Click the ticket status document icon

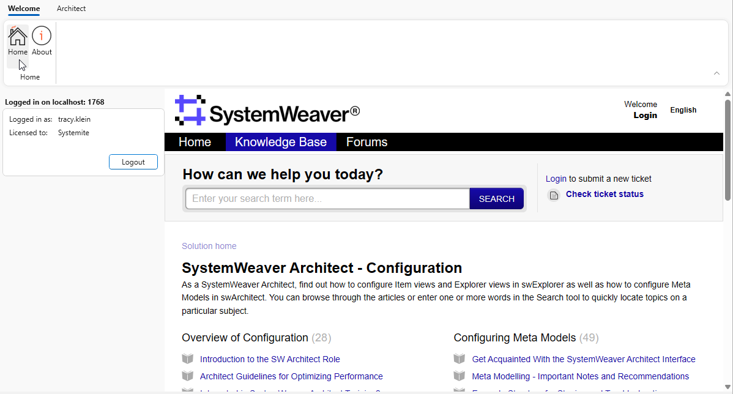(554, 195)
